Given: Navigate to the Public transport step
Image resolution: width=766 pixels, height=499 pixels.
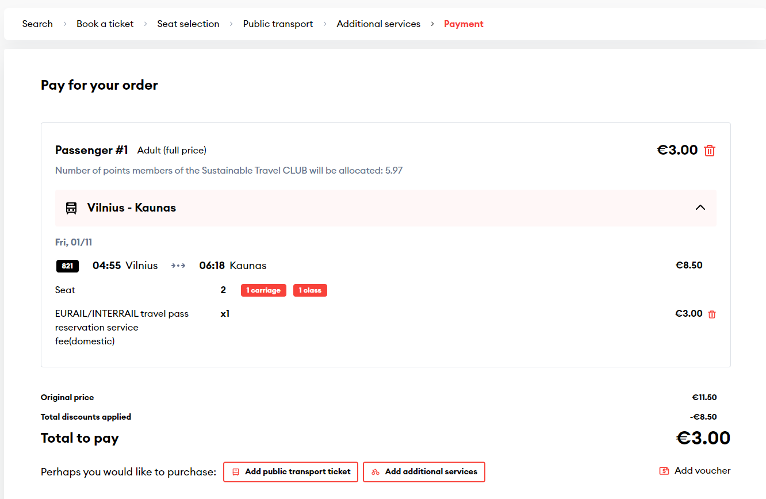Looking at the screenshot, I should [x=278, y=24].
